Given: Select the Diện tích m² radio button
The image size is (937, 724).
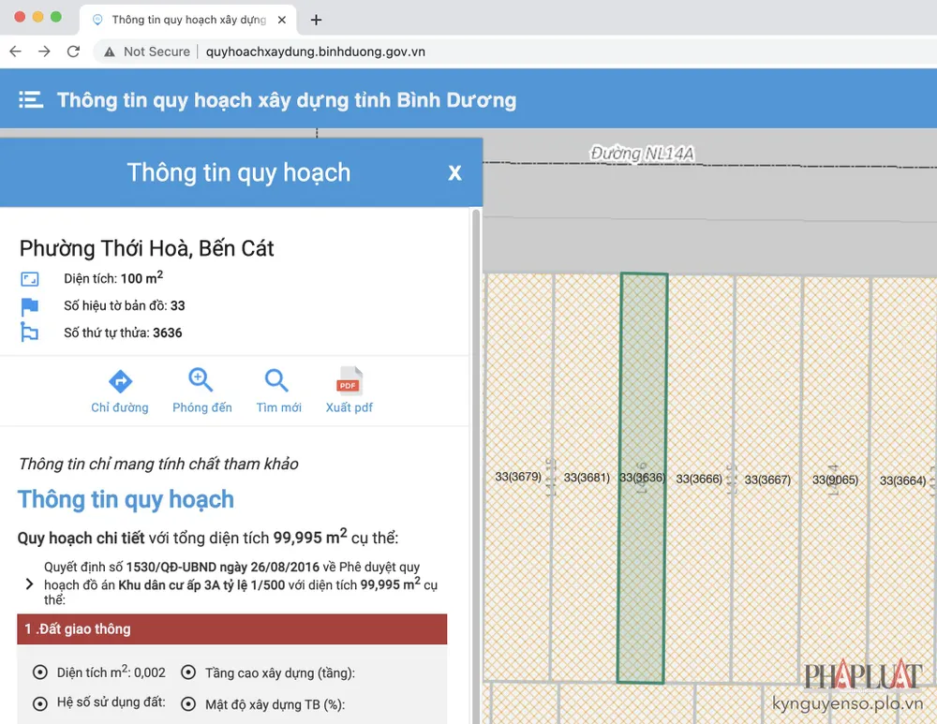Looking at the screenshot, I should coord(39,672).
